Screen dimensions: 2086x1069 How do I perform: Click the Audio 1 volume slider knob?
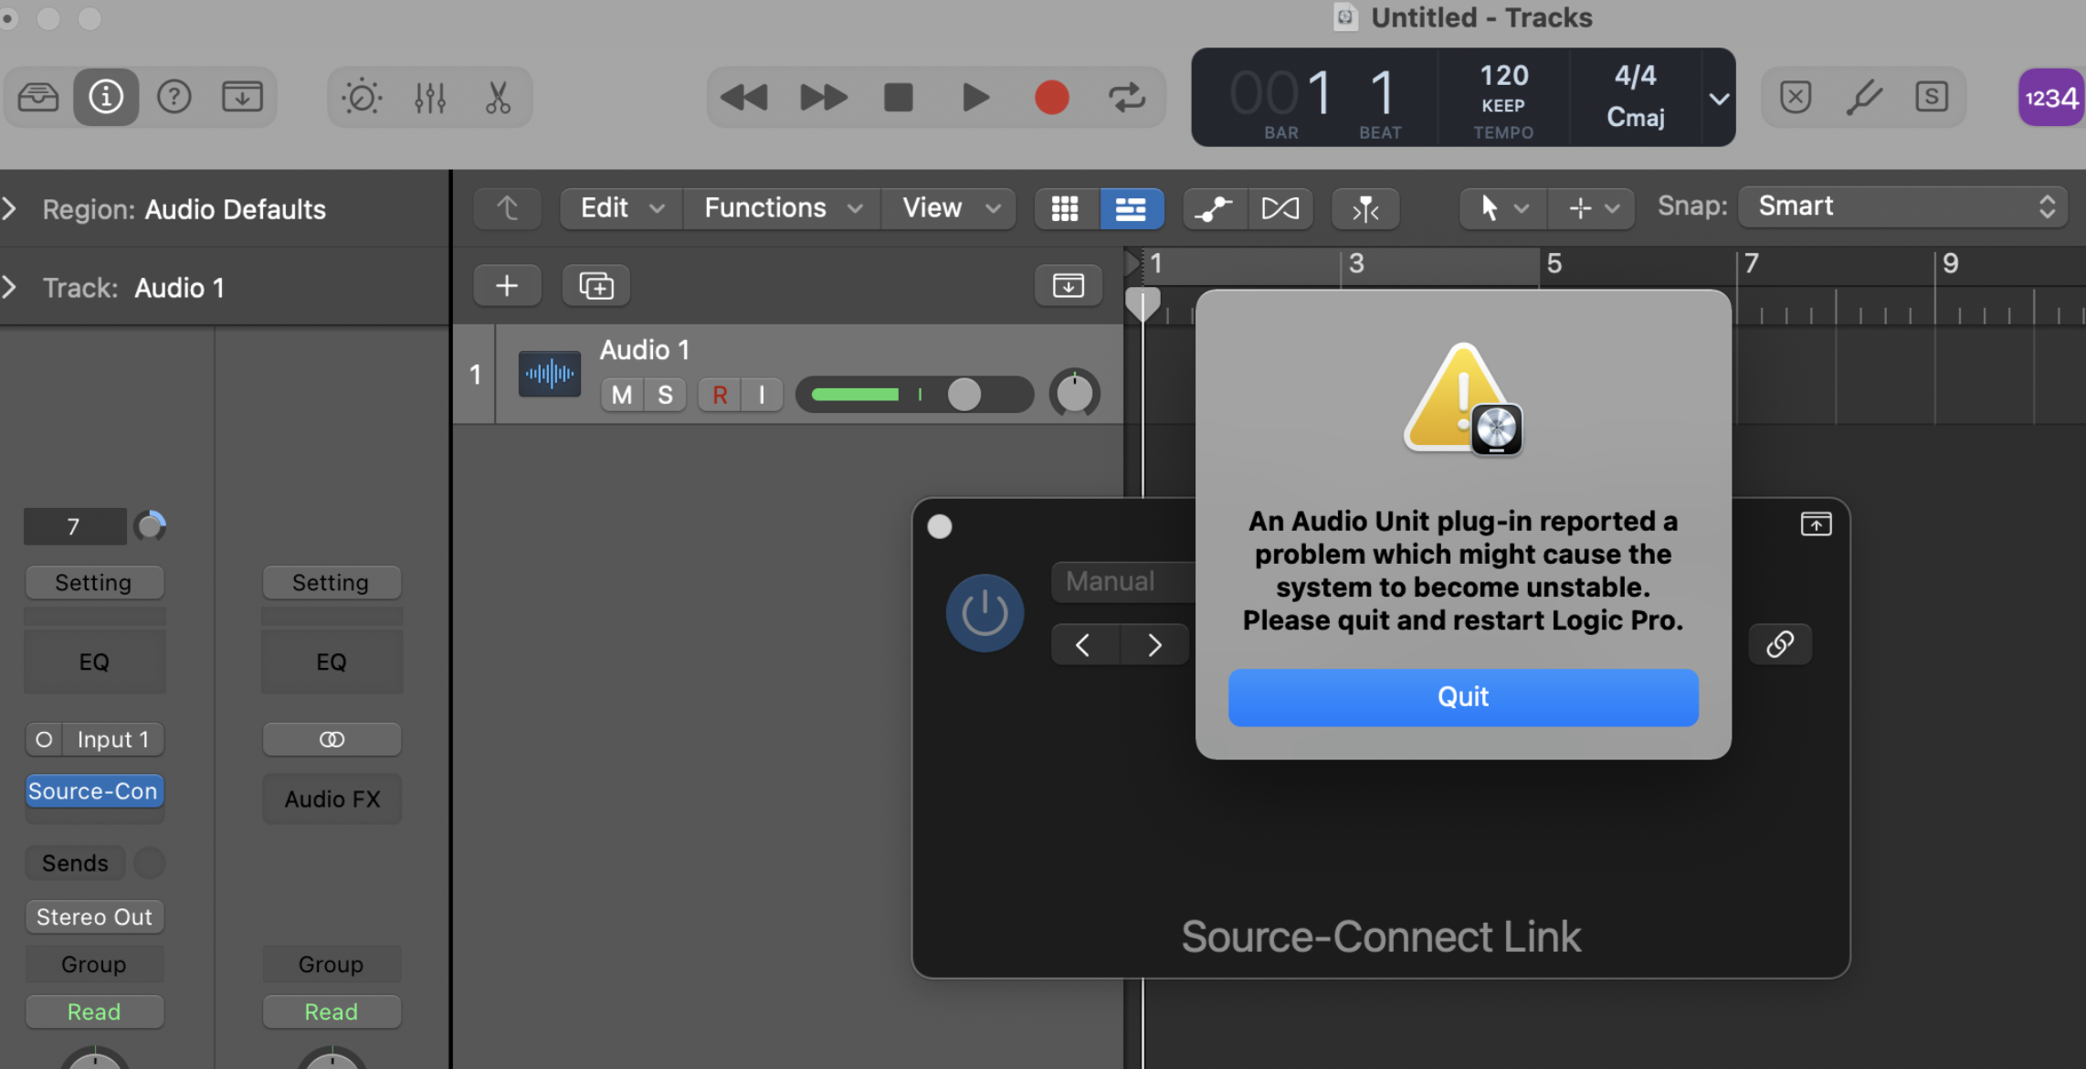point(964,395)
